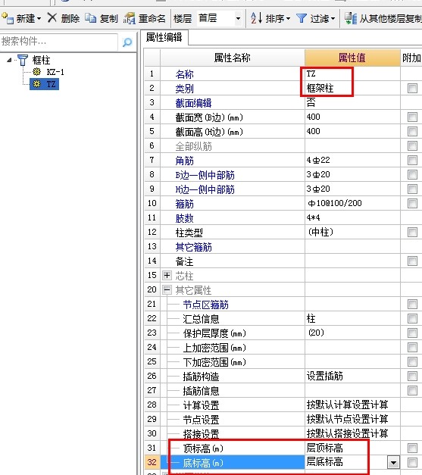
Task: Open the 底标高 value dropdown arrow
Action: pos(393,462)
